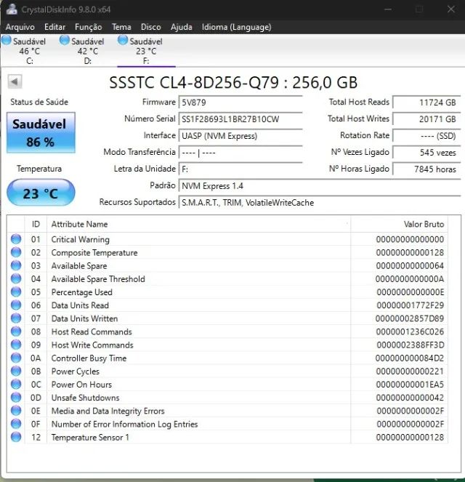
Task: Click the status orb for Available Spare Threshold
Action: [x=16, y=279]
